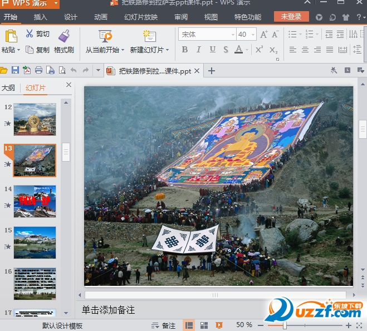Export to PDF icon
Screen dimensions: 367x331
point(27,70)
